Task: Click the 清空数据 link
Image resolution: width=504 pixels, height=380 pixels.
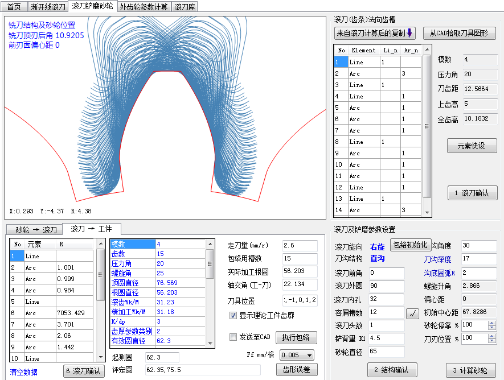Action: pyautogui.click(x=23, y=372)
